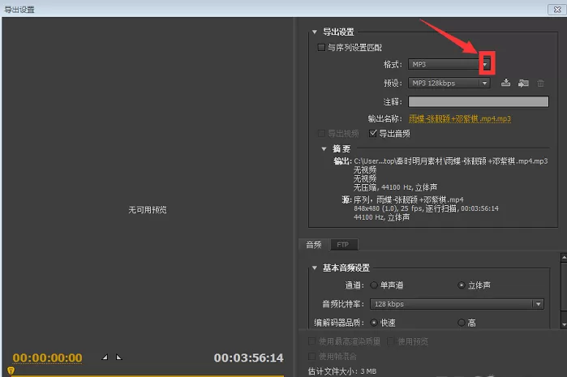Image resolution: width=567 pixels, height=377 pixels.
Task: Toggle the use previews checkbox
Action: pyautogui.click(x=390, y=341)
